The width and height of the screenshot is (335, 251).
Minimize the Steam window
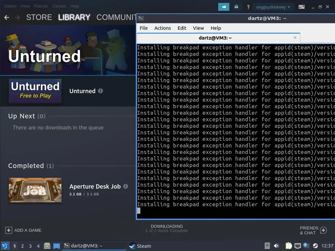point(313,7)
